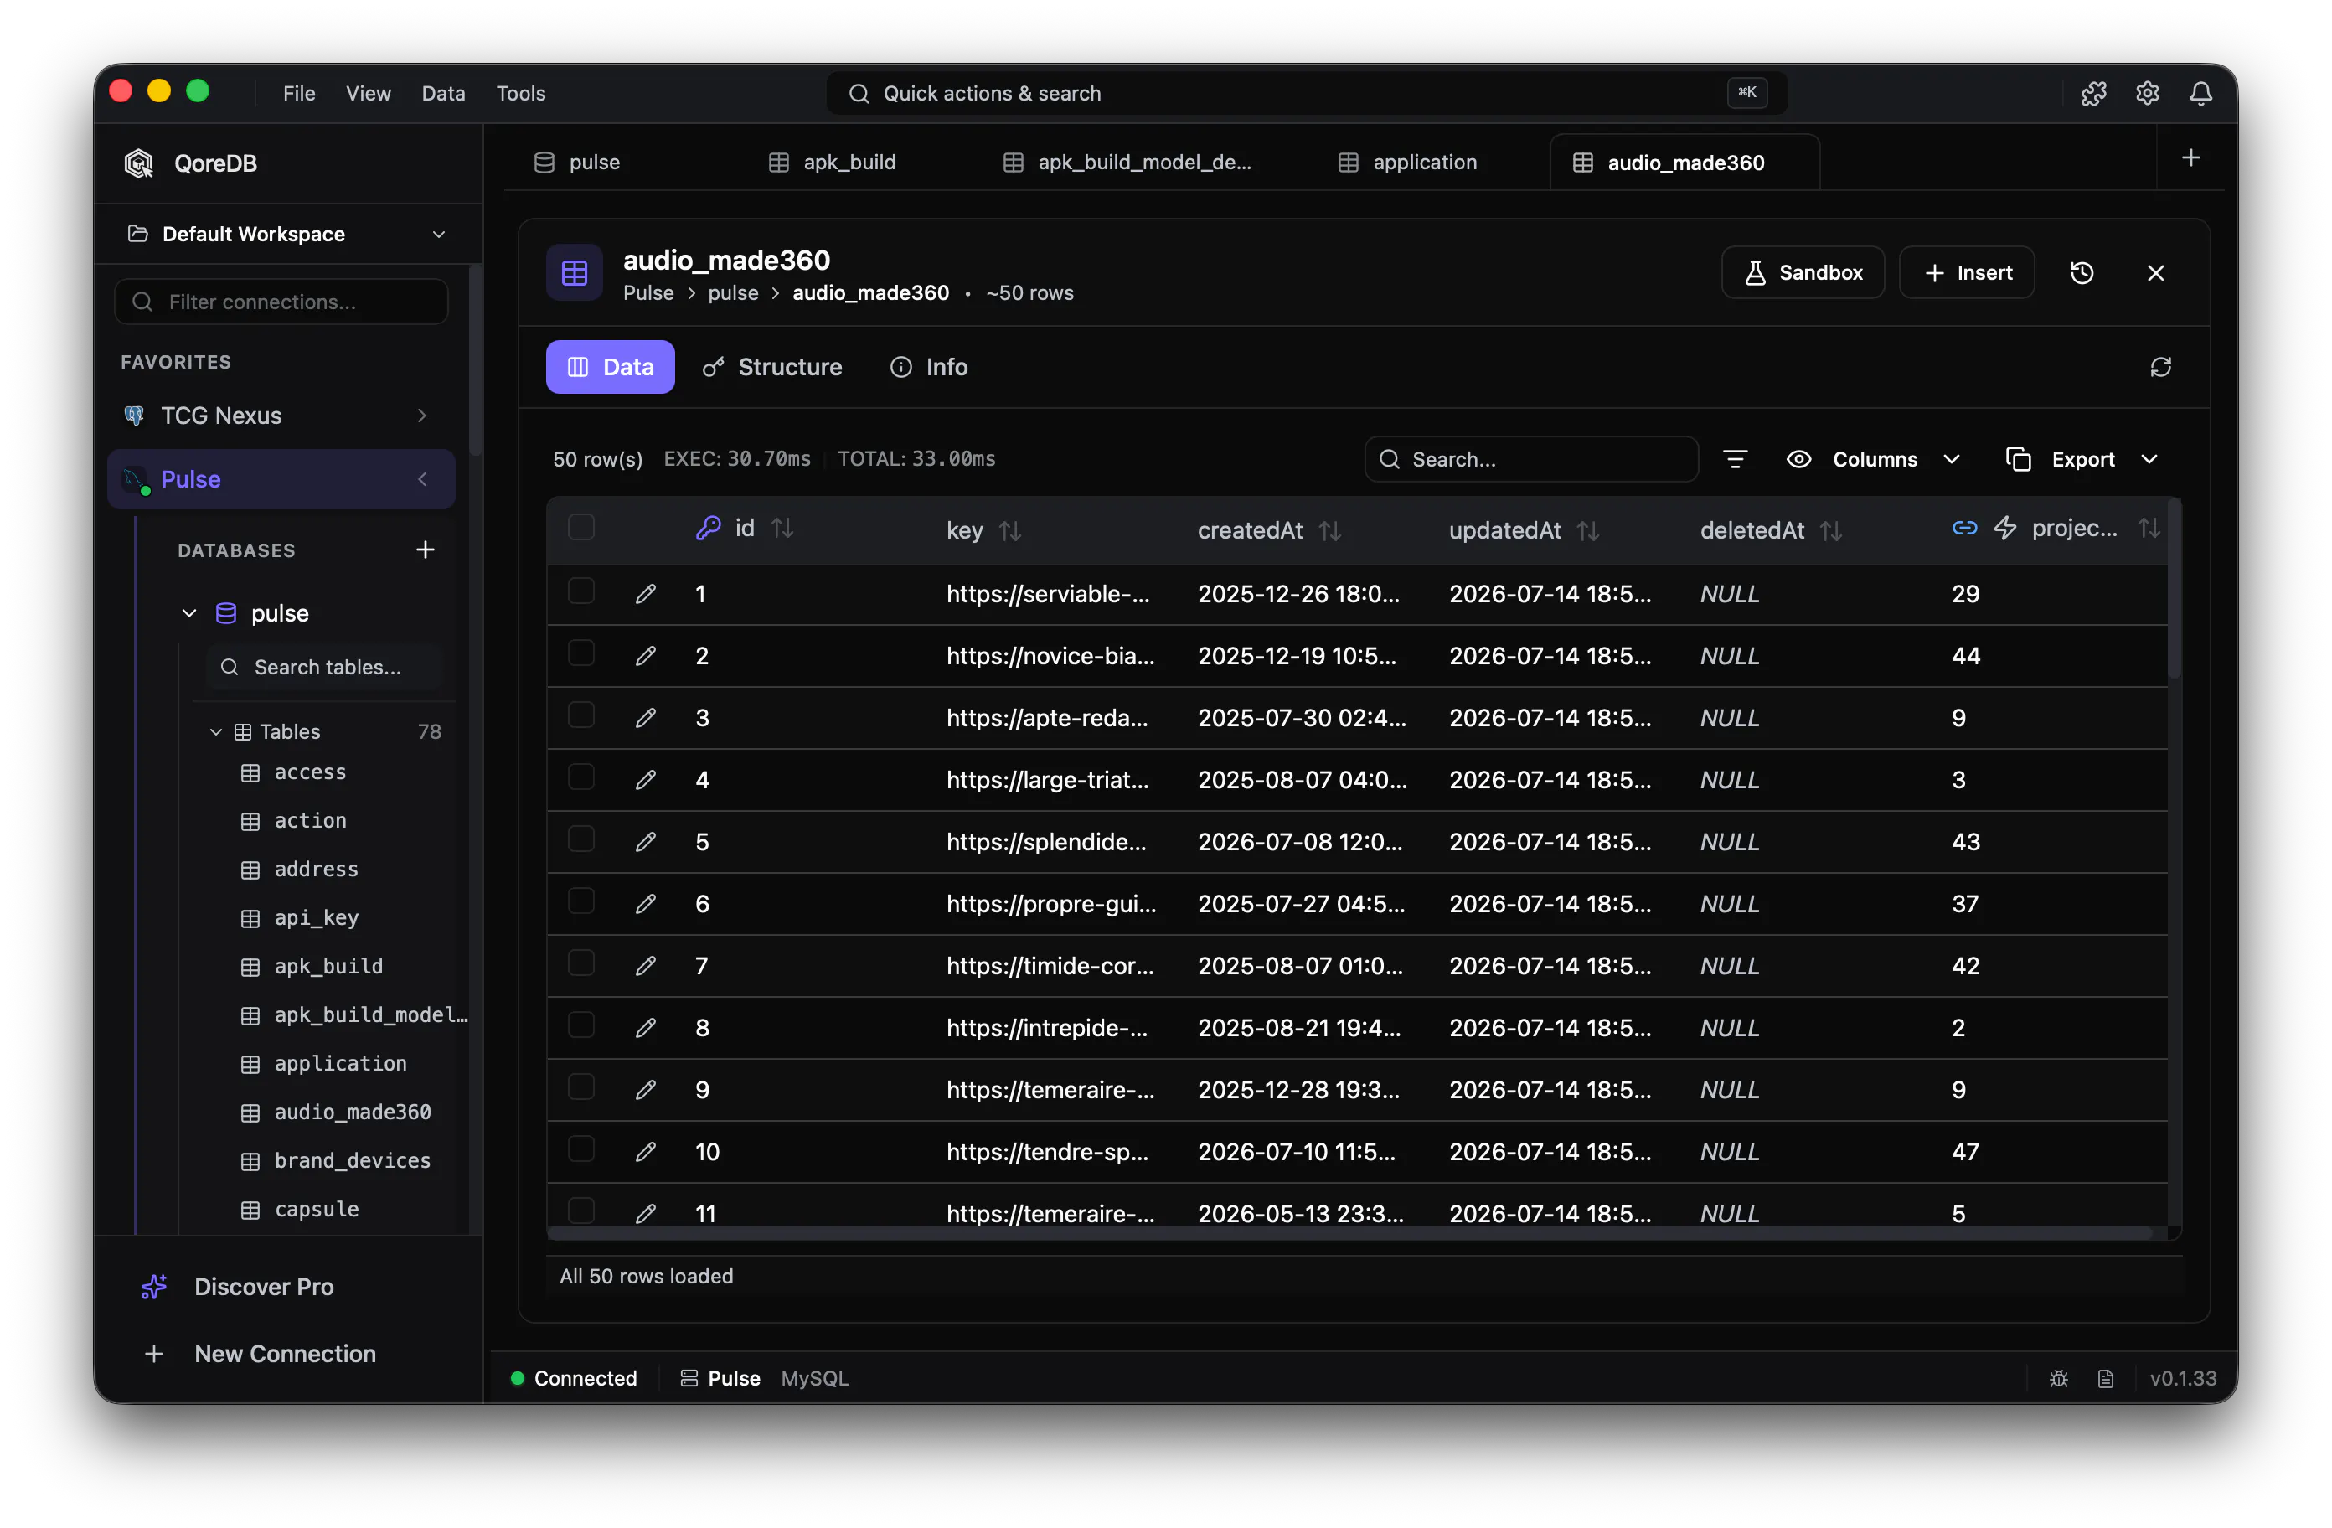Open the Export dropdown
The height and width of the screenshot is (1528, 2332).
(x=2082, y=459)
